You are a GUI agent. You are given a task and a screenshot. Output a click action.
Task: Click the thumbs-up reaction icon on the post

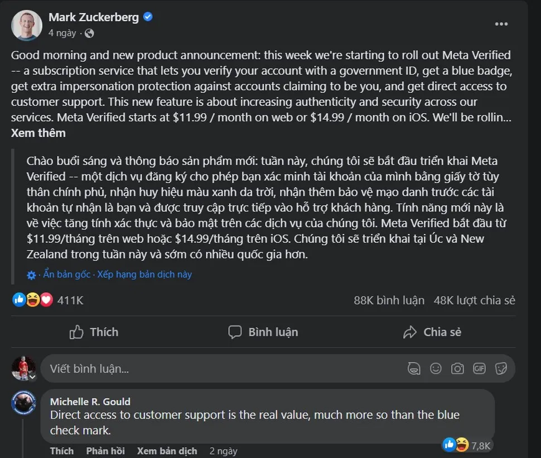pyautogui.click(x=18, y=300)
